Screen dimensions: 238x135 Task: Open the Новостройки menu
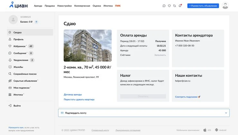(64, 6)
